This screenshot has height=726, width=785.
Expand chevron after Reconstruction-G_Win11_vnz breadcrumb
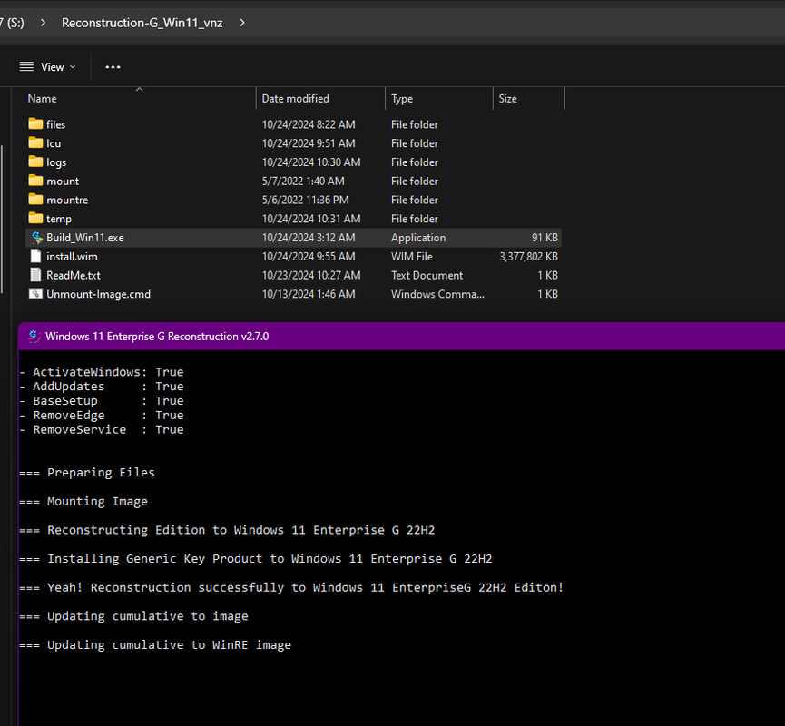coord(242,23)
